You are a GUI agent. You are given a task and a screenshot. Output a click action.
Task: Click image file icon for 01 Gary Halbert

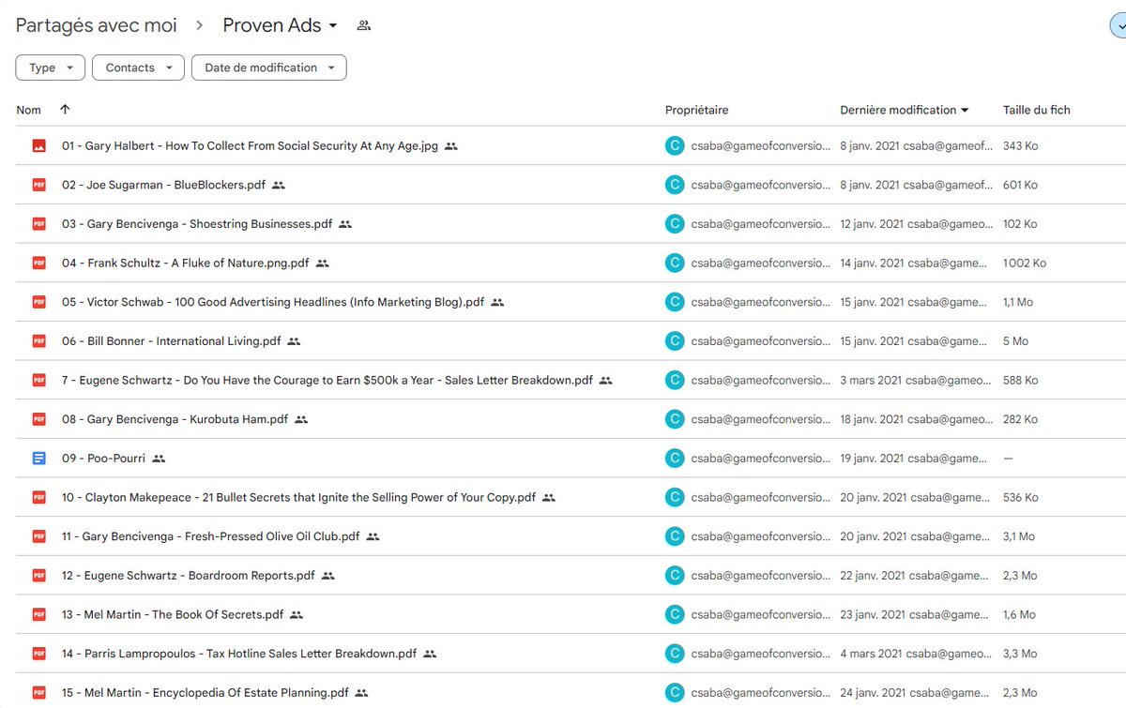coord(38,146)
